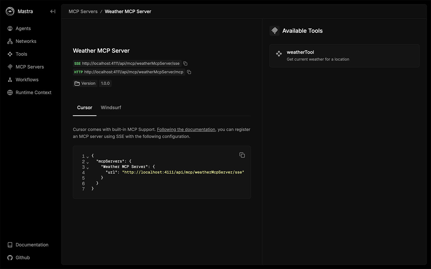Screen dimensions: 431x269
Task: Open the weatherTool card
Action: coord(344,56)
